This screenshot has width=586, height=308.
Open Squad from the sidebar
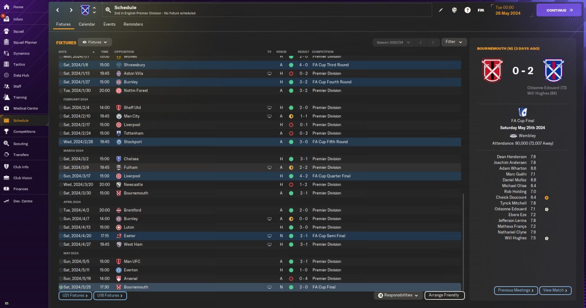[18, 32]
